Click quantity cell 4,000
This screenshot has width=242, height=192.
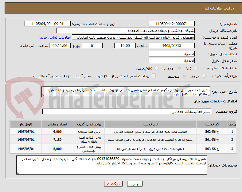[57, 132]
